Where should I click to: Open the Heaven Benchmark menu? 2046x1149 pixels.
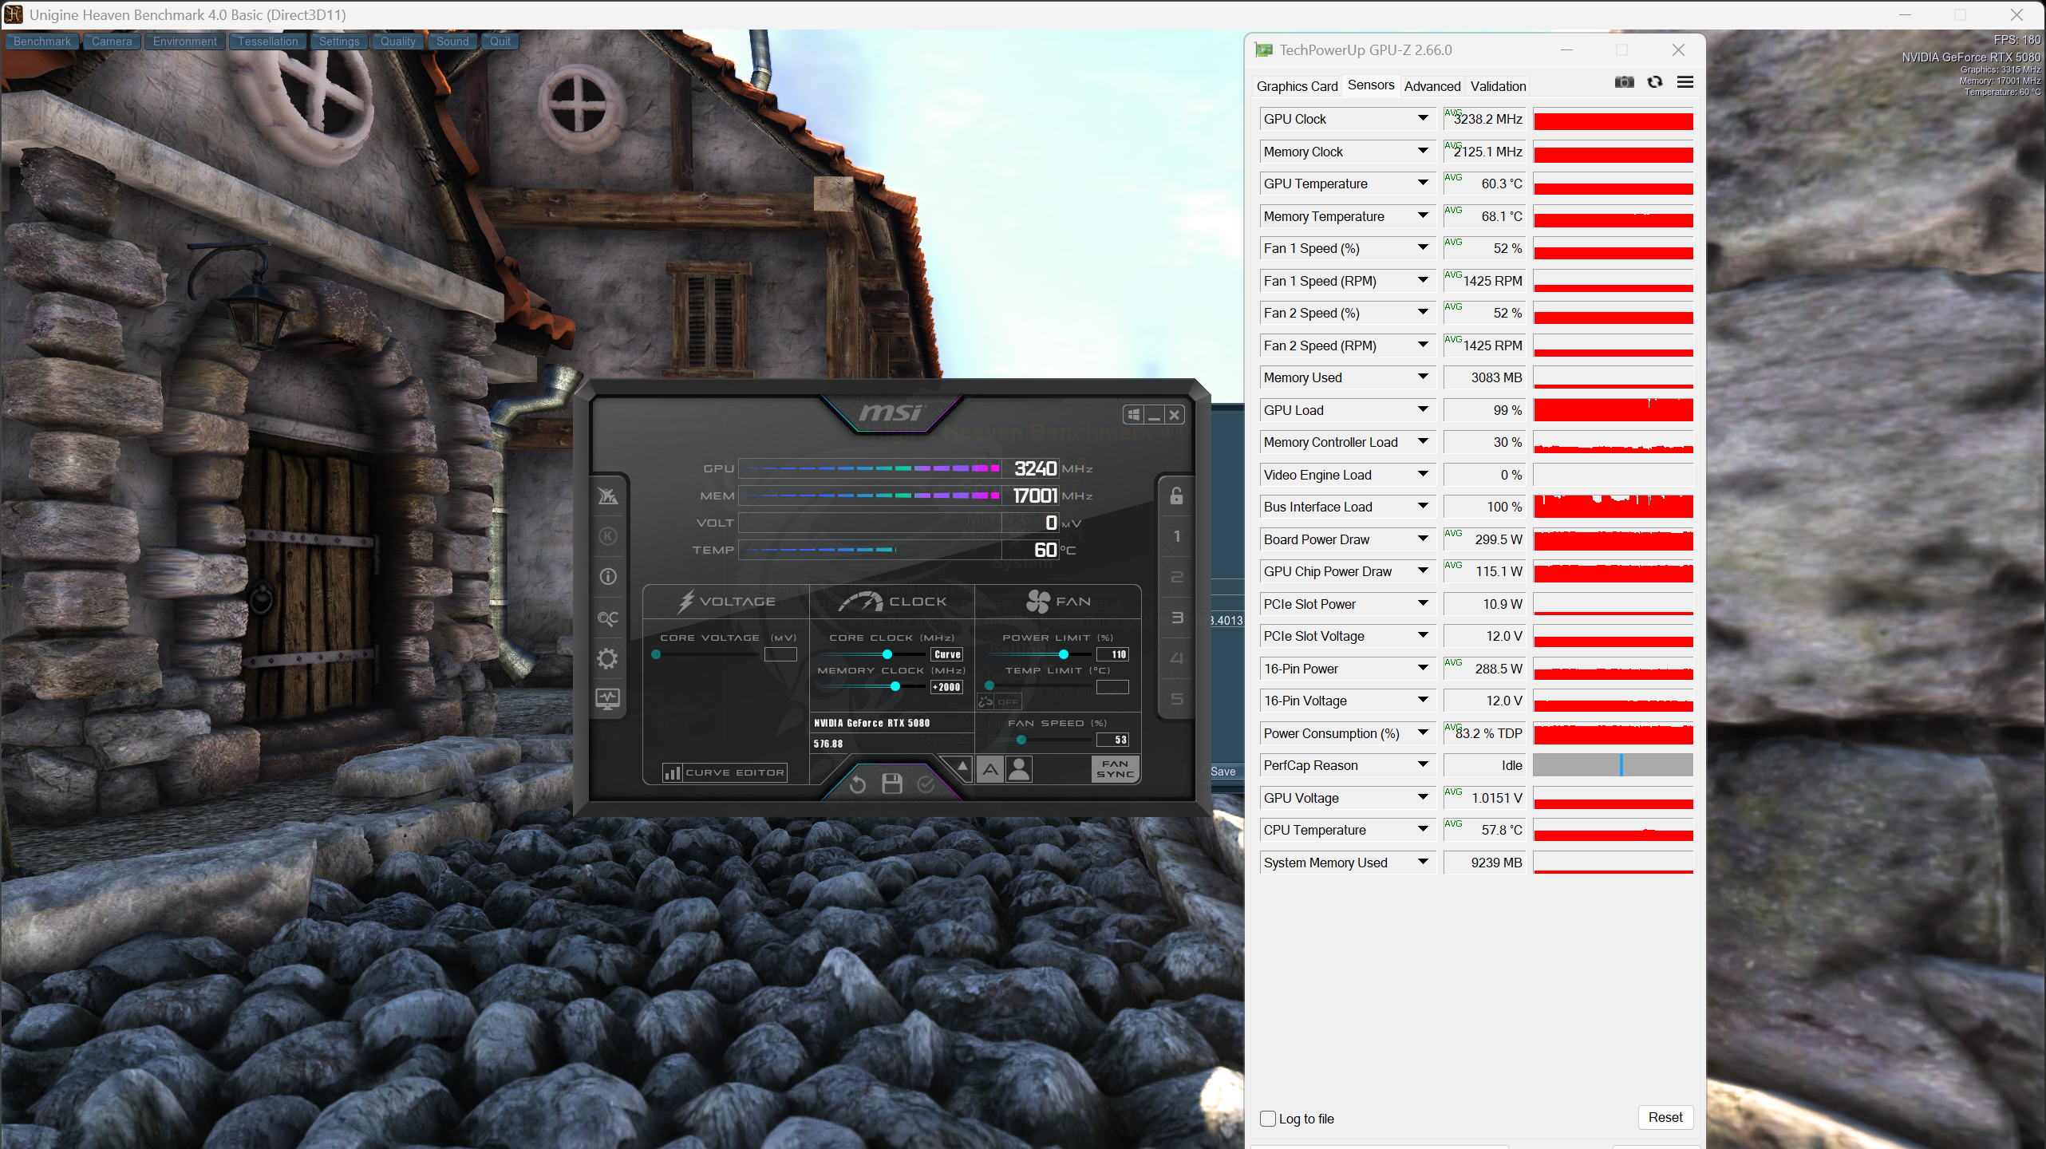(x=42, y=41)
